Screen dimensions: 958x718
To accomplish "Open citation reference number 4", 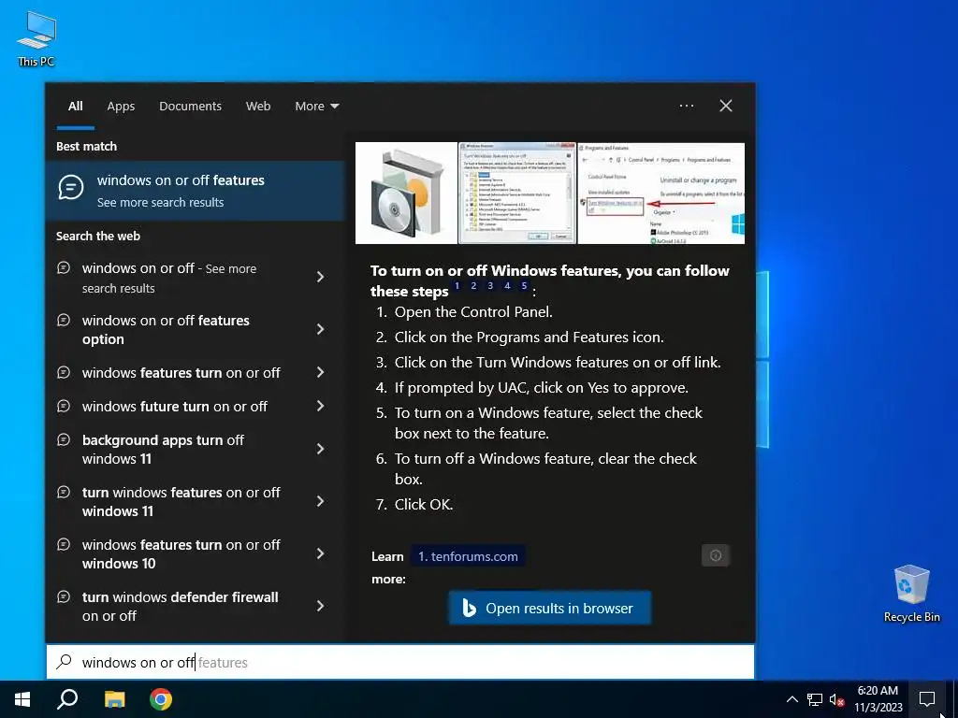I will pyautogui.click(x=507, y=286).
